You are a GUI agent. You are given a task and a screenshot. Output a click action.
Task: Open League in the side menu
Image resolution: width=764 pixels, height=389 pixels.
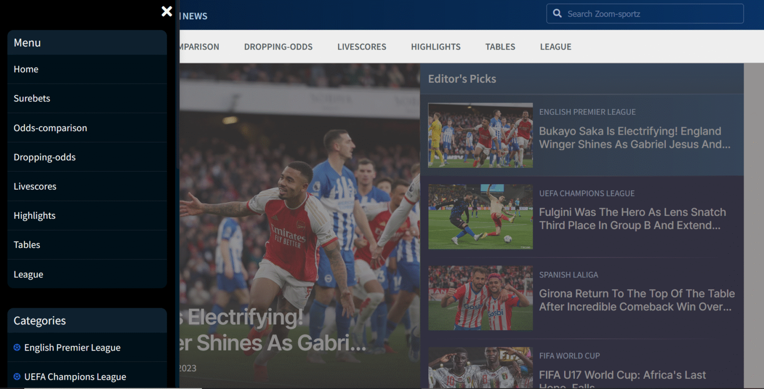tap(87, 274)
